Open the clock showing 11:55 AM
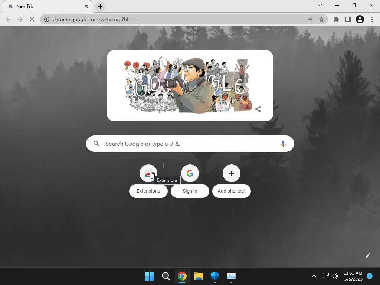 click(x=353, y=276)
